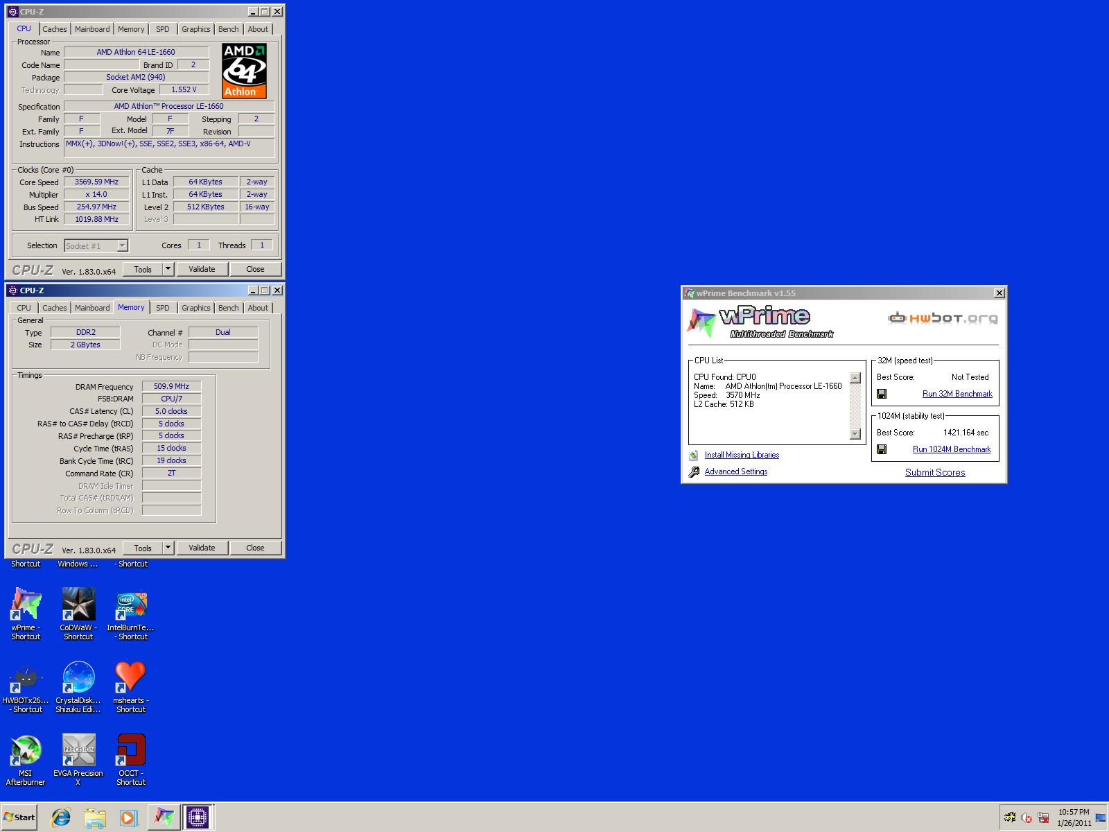Image resolution: width=1109 pixels, height=832 pixels.
Task: Click Run 32M Benchmark link
Action: tap(957, 394)
